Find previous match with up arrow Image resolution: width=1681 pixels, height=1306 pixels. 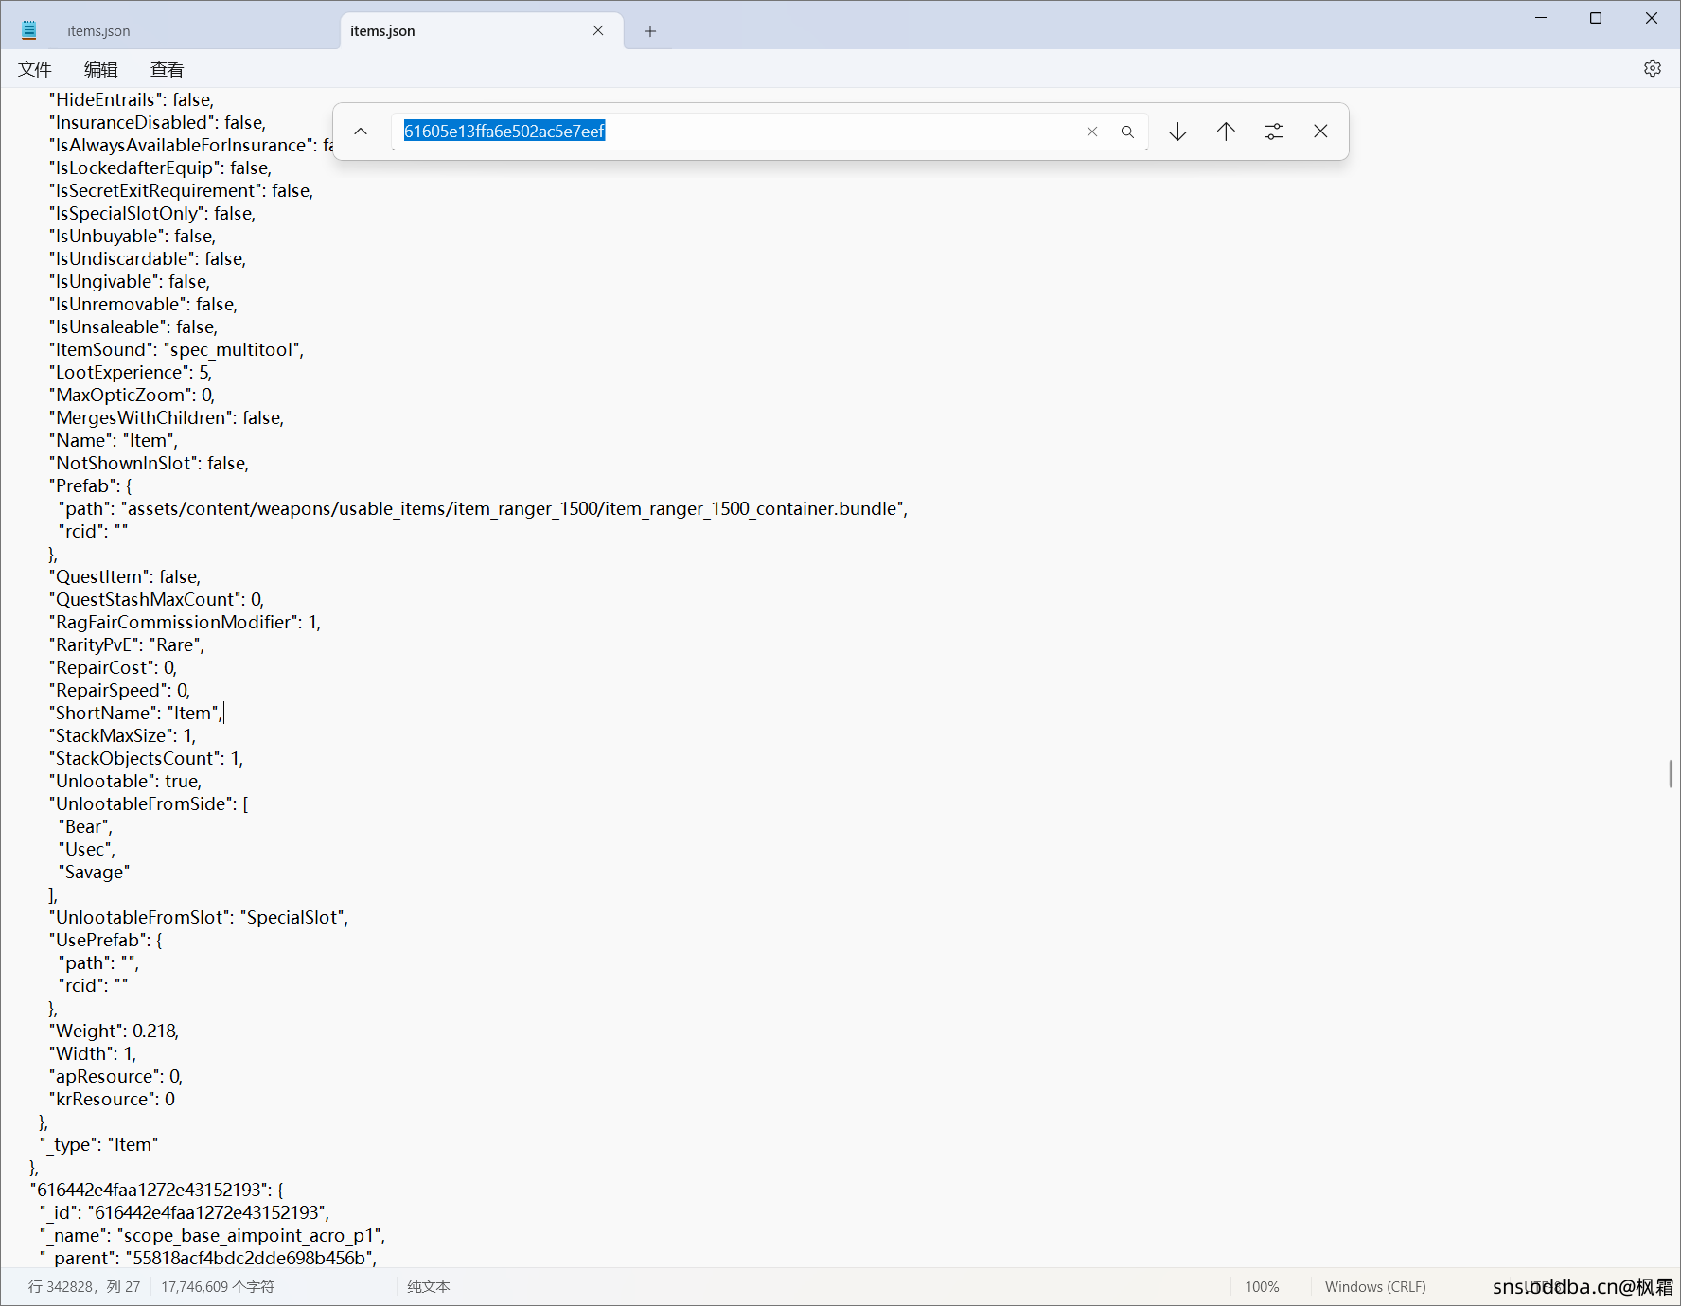tap(1226, 132)
